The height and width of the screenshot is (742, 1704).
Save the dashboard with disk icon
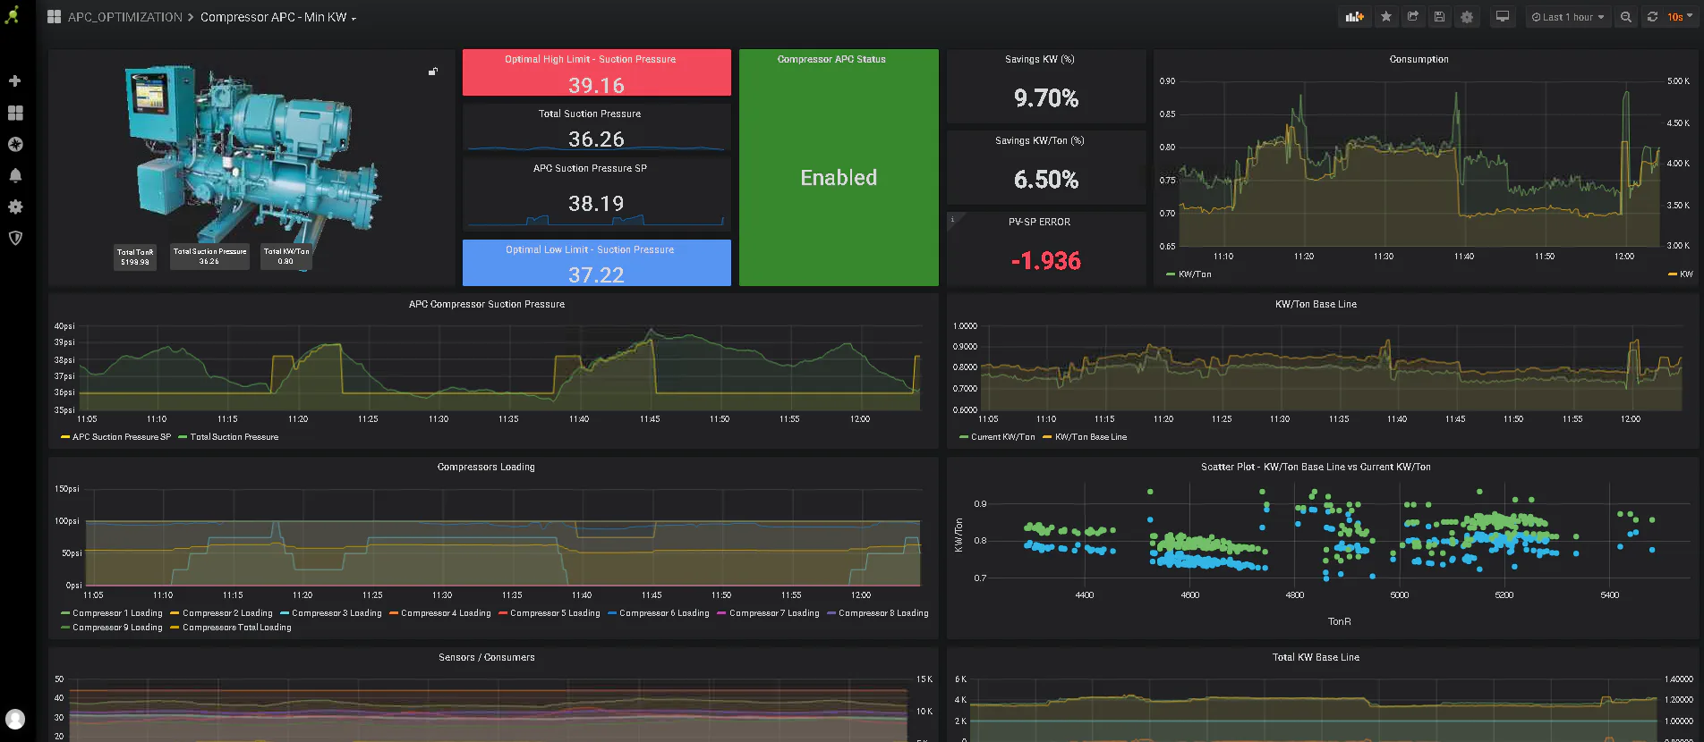click(x=1439, y=17)
